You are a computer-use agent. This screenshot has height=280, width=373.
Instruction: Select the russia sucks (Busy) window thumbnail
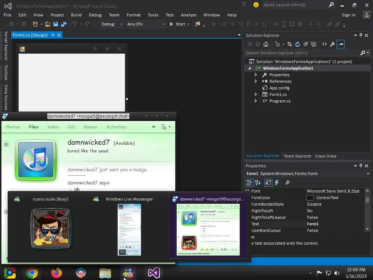[x=51, y=225]
